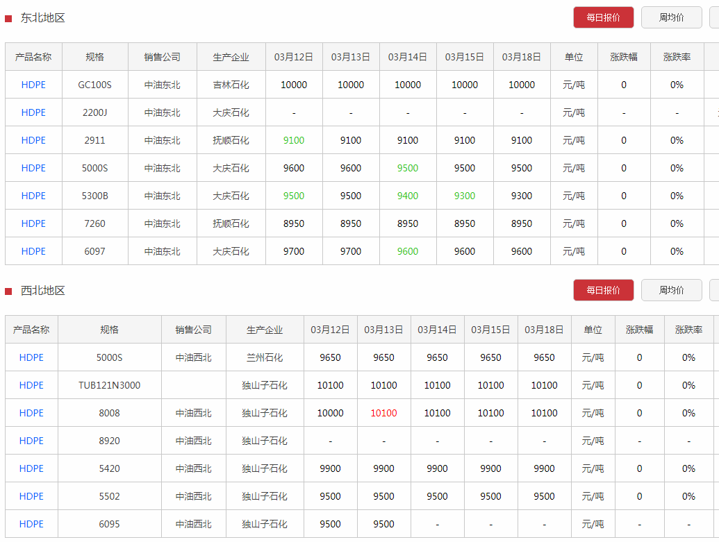Click 产品名称 header in 东北地区 table
This screenshot has width=719, height=542.
click(x=33, y=57)
